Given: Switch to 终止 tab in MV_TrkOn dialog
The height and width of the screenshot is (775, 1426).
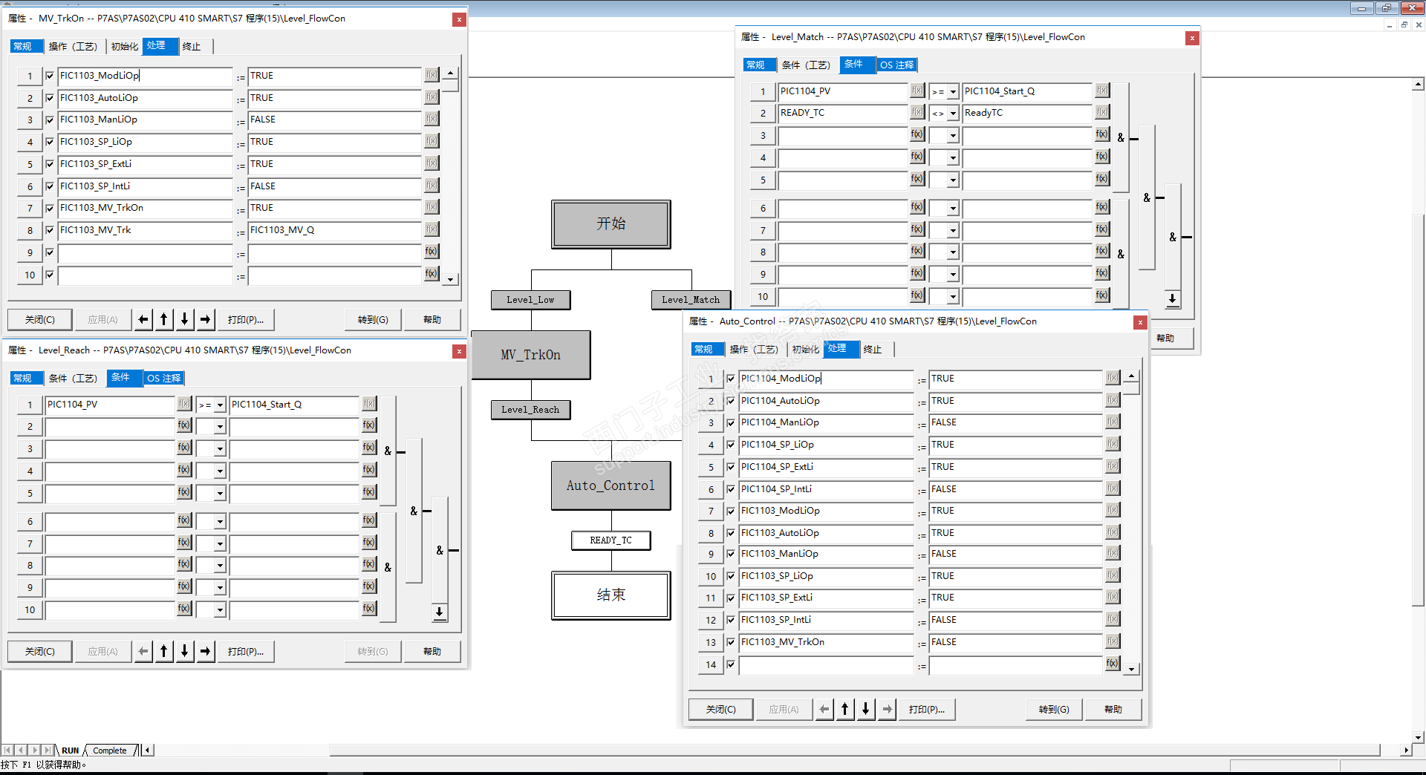Looking at the screenshot, I should tap(192, 47).
